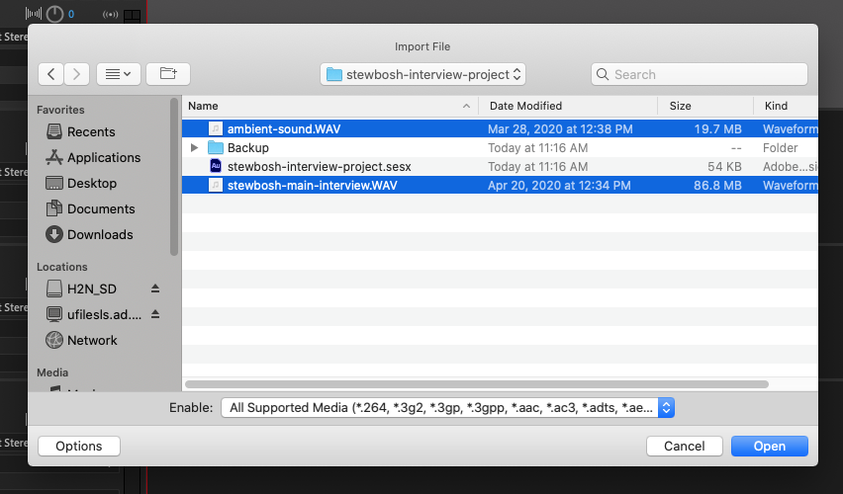Click the Desktop sidebar icon

(x=54, y=183)
